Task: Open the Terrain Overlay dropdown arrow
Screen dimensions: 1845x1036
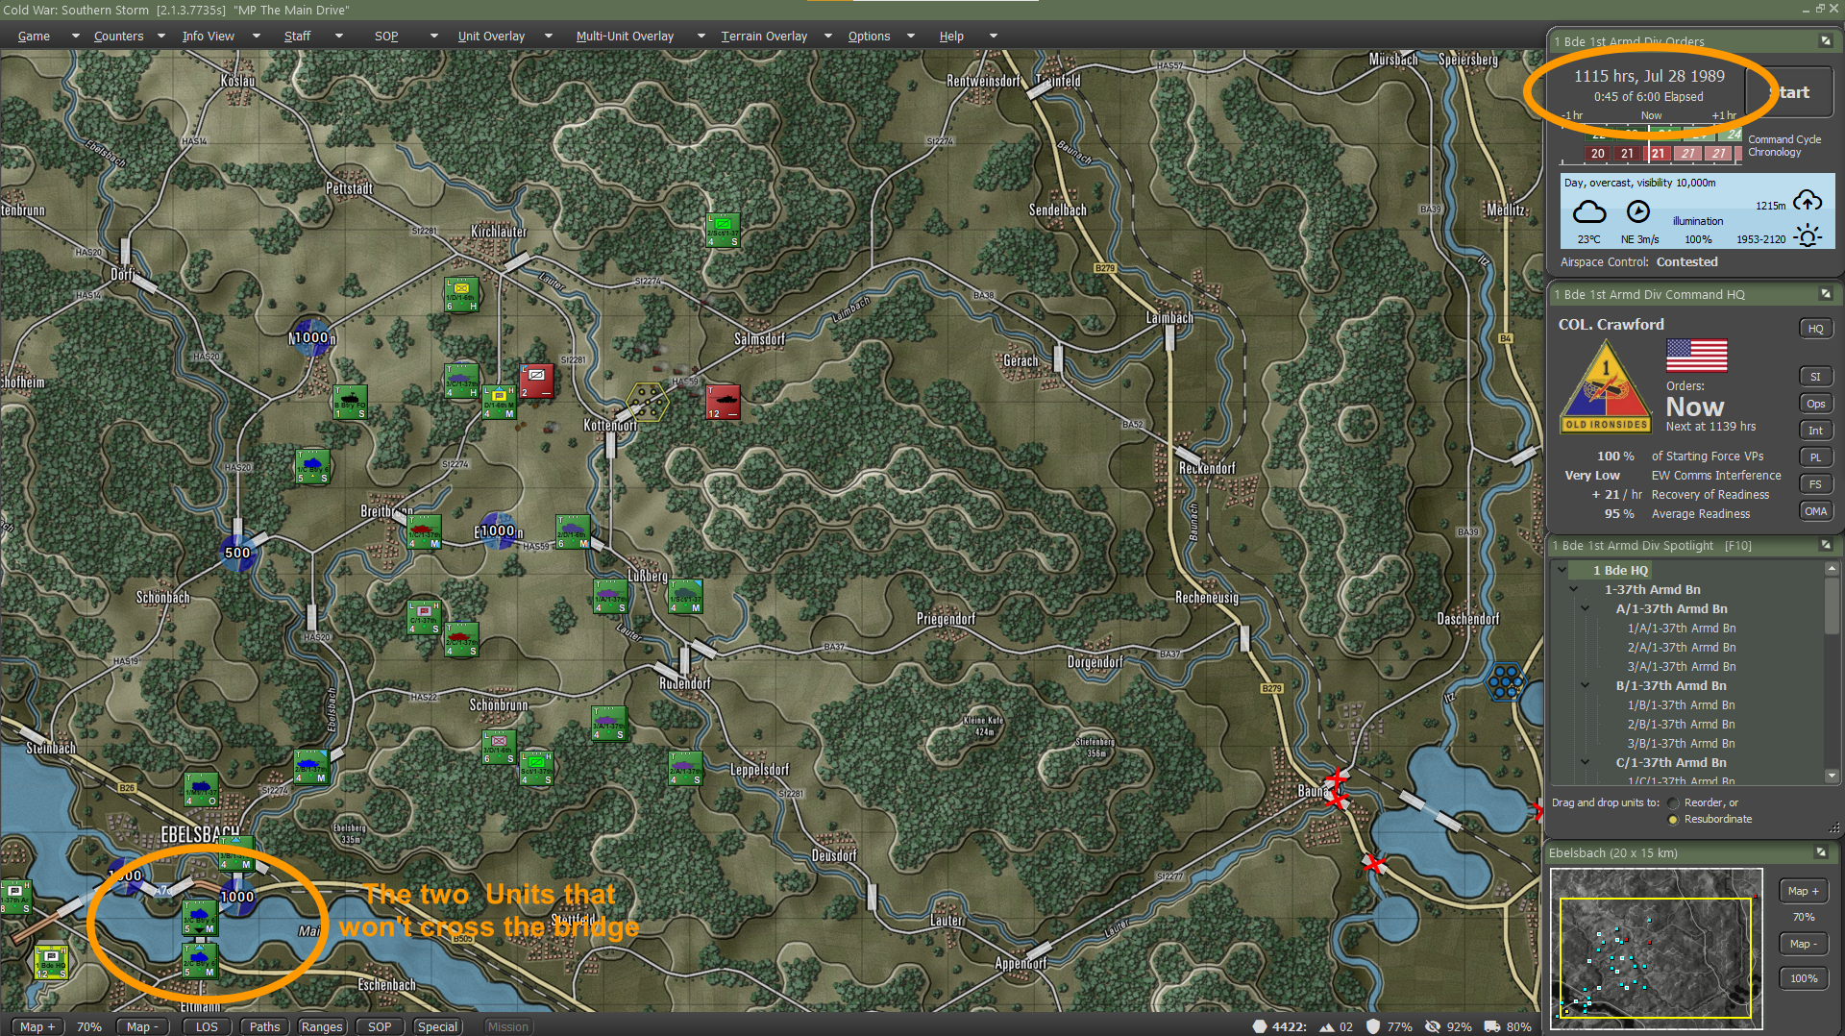Action: click(828, 36)
